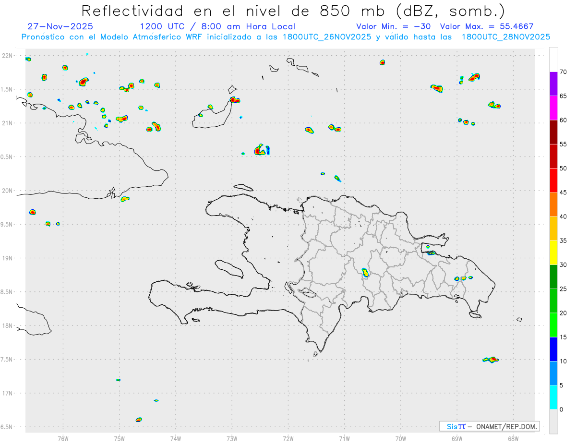
Task: Click the '71W' longitude label
Action: (344, 438)
